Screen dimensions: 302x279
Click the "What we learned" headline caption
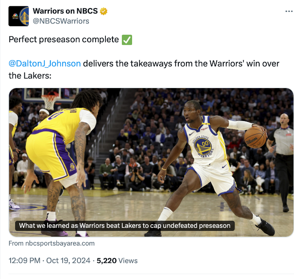[125, 226]
